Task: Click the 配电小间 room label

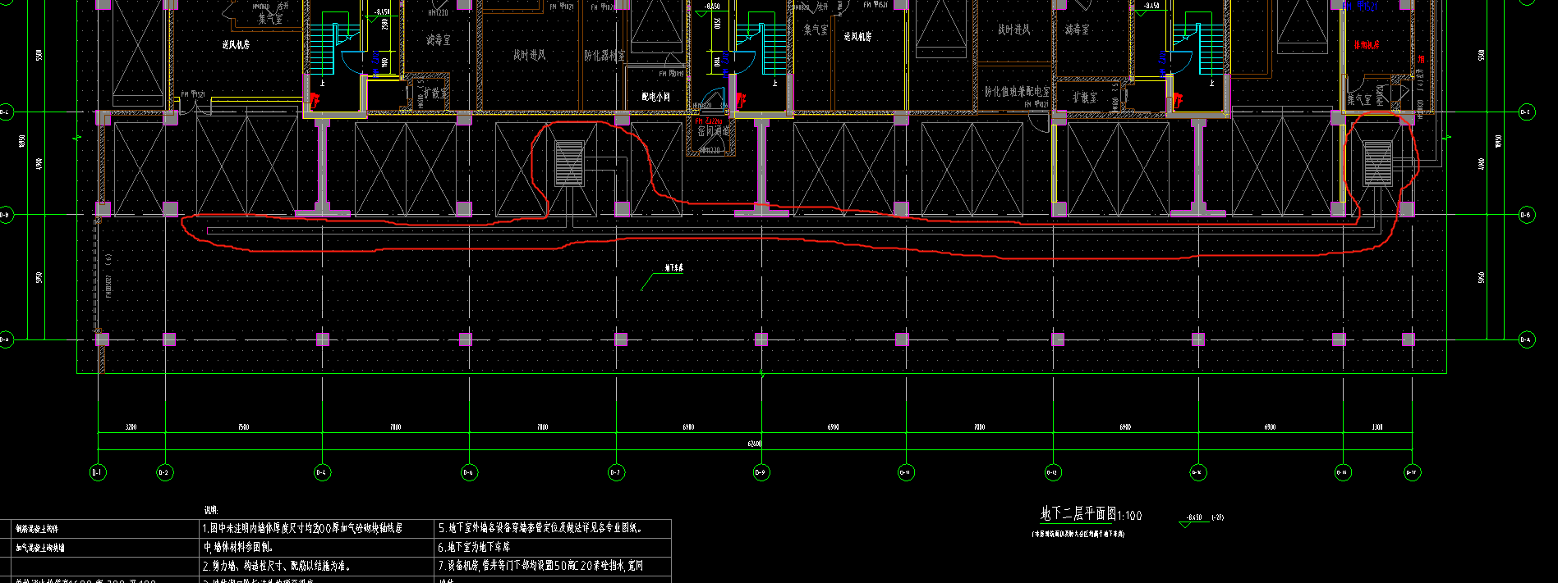Action: [x=655, y=97]
